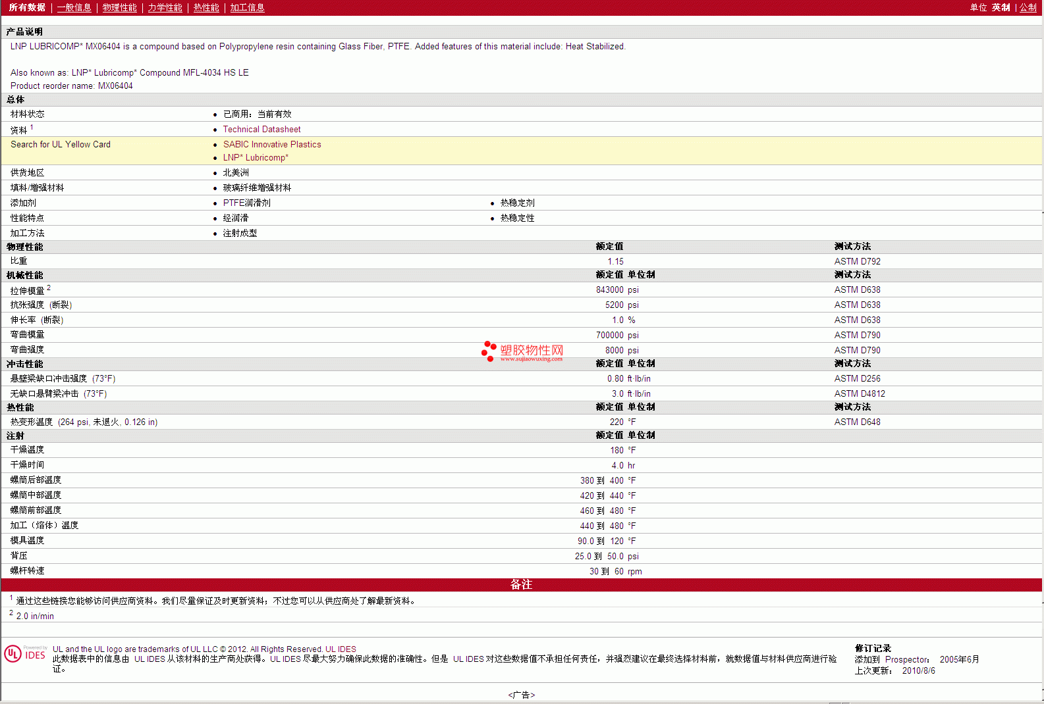This screenshot has height=704, width=1044.
Task: Open the 力学性能 tab
Action: coord(165,7)
